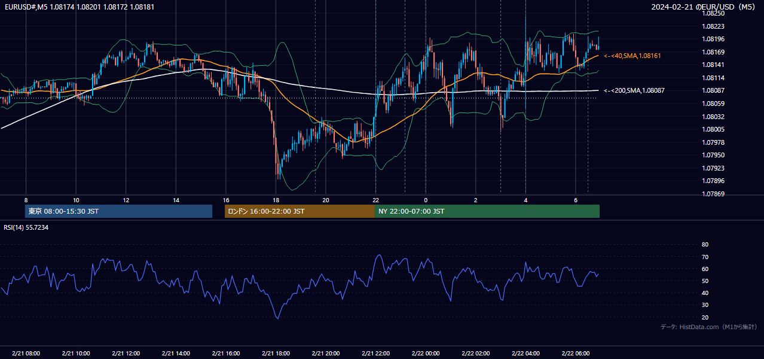Click the RSI 60 level label
Image resolution: width=764 pixels, height=359 pixels.
[x=705, y=269]
